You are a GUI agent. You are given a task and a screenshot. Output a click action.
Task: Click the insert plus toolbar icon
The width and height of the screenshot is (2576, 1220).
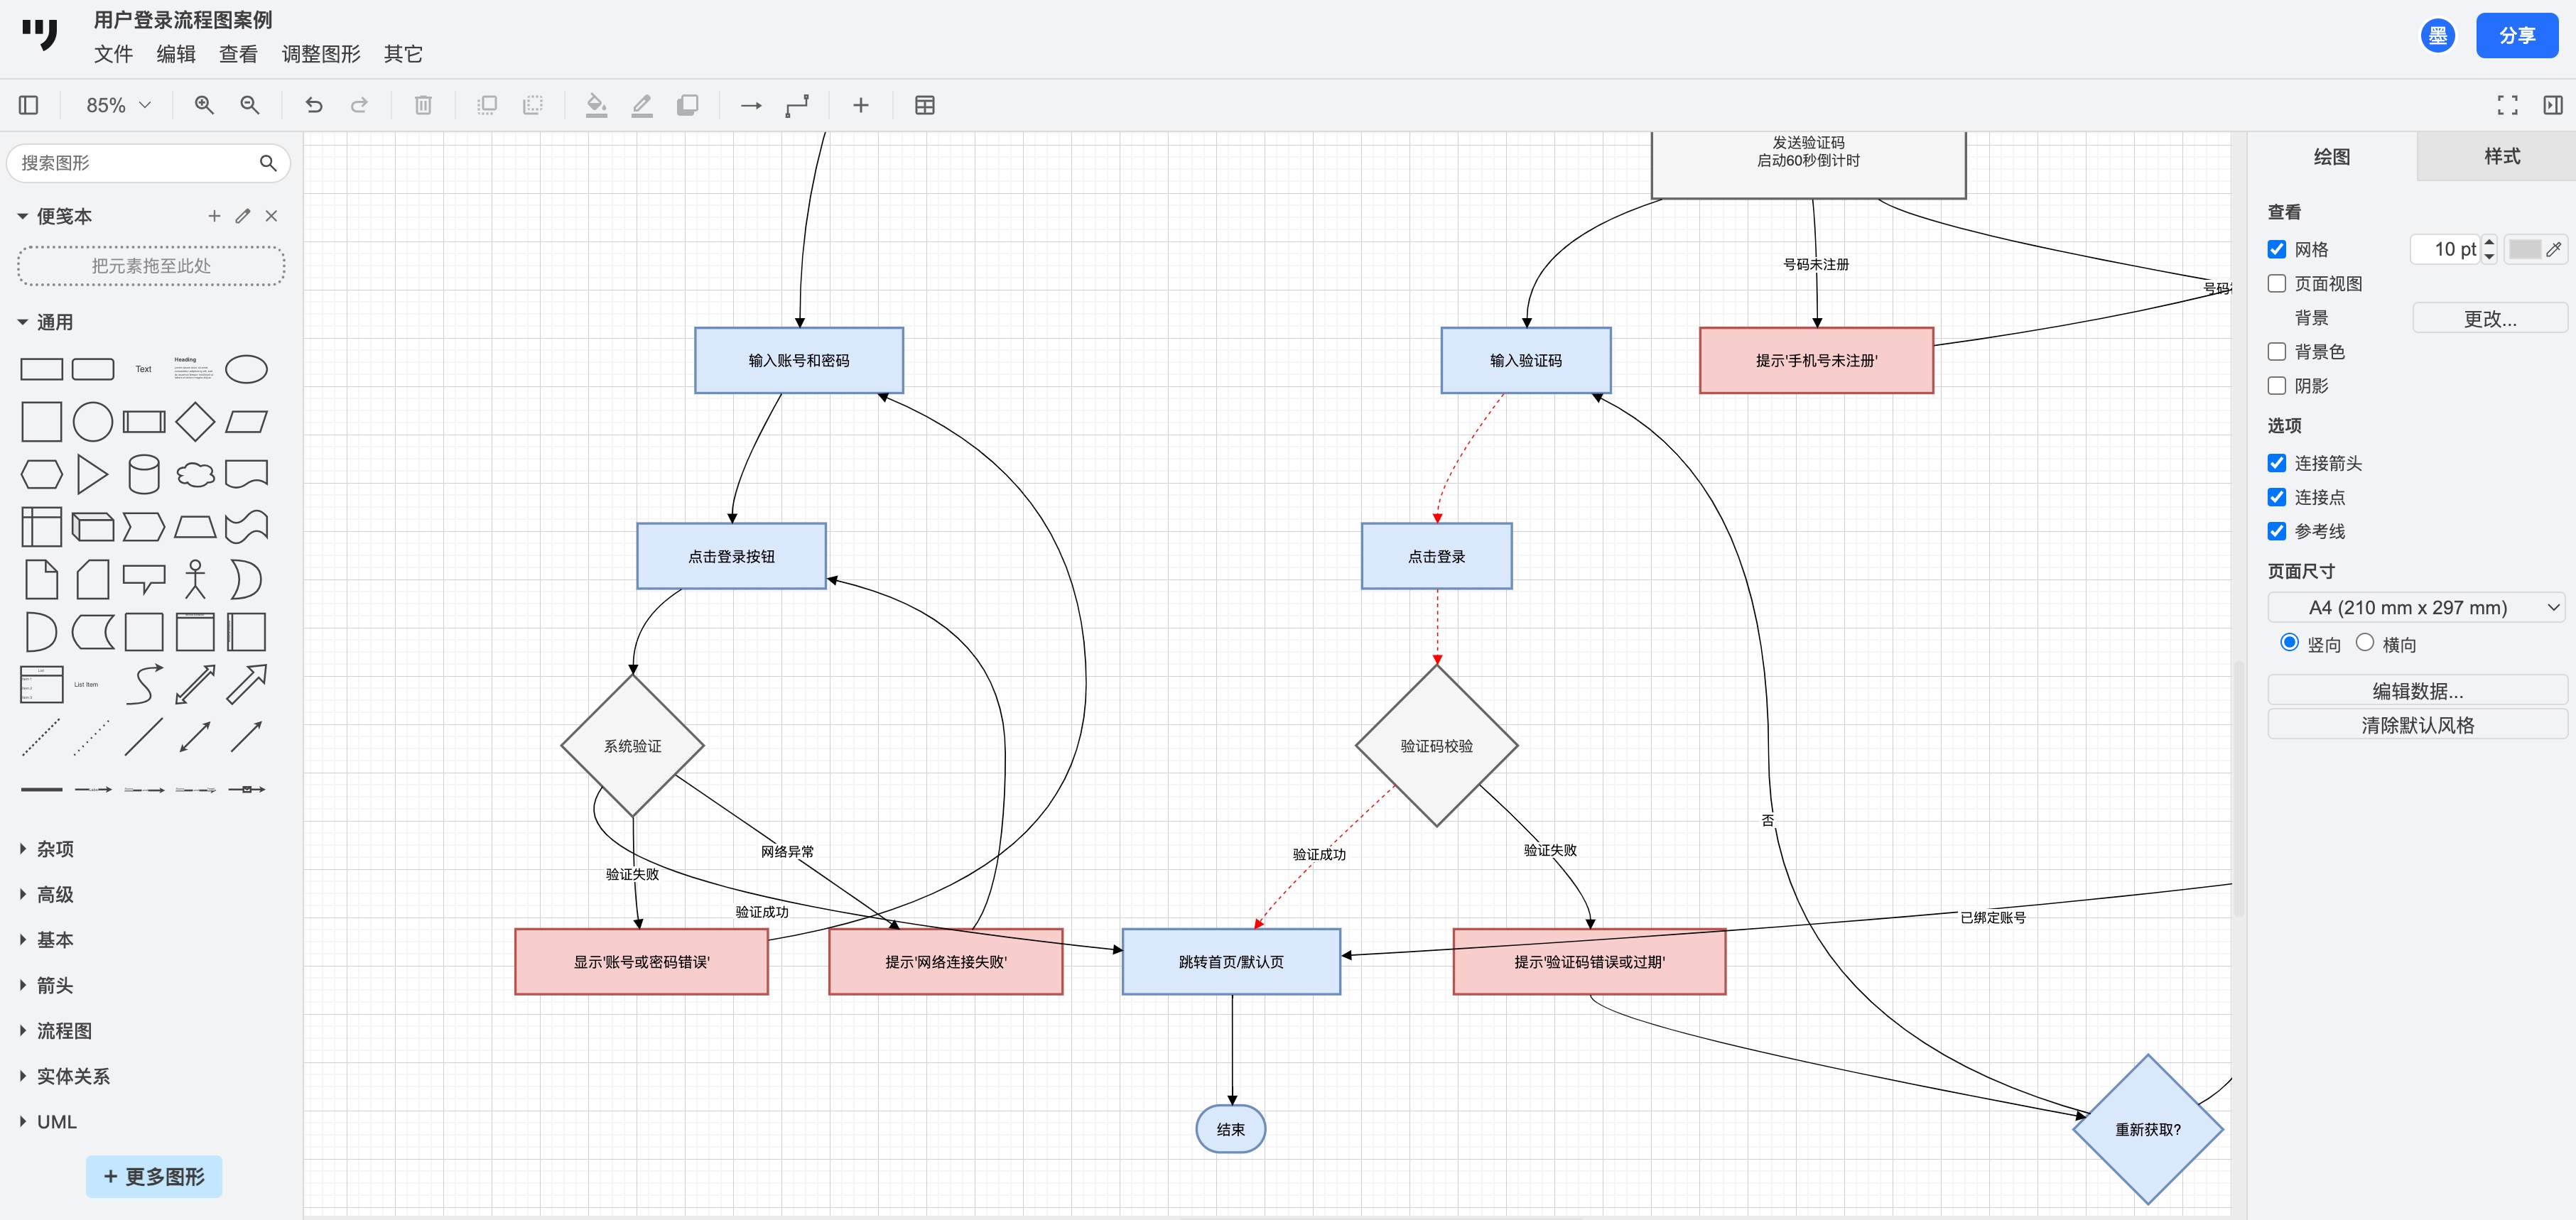pos(861,105)
